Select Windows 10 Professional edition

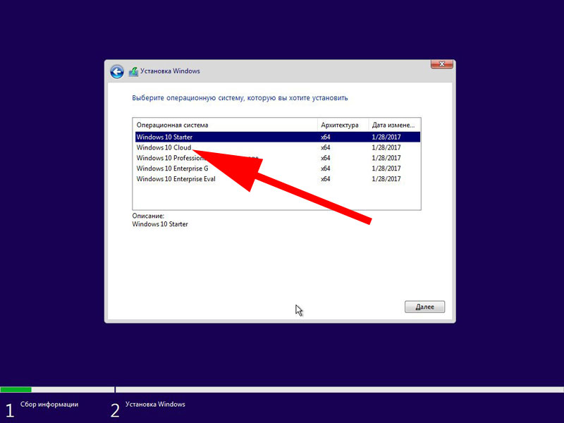tap(169, 158)
